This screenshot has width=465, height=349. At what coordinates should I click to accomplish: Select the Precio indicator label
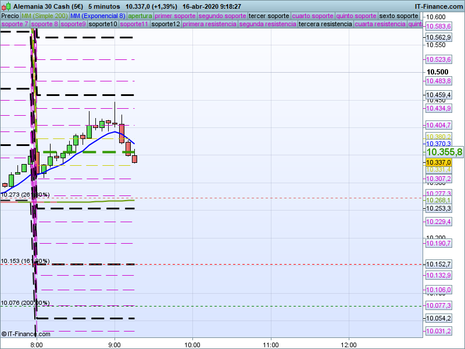tap(10, 16)
